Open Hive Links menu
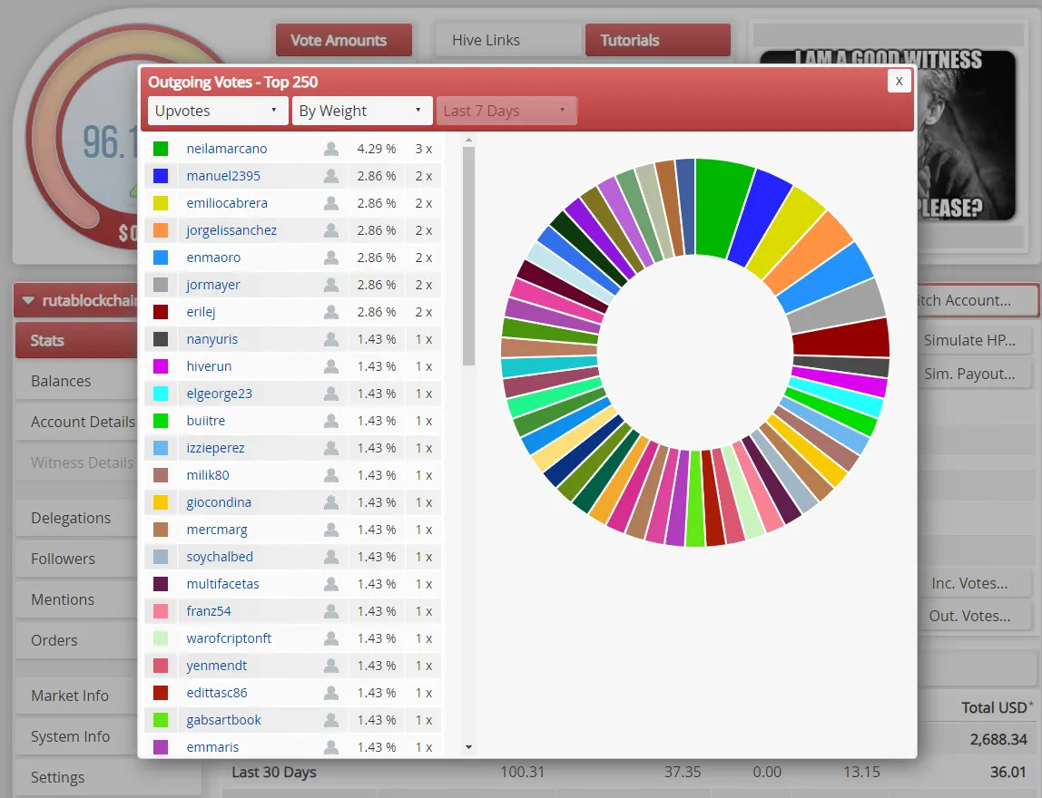This screenshot has height=798, width=1042. 508,40
